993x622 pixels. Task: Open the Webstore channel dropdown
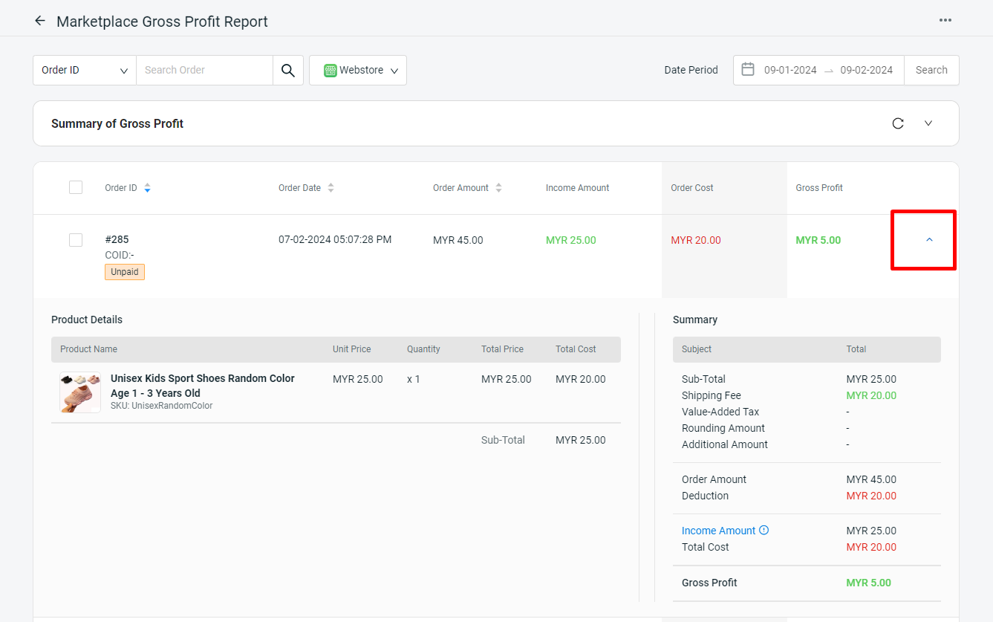(358, 70)
